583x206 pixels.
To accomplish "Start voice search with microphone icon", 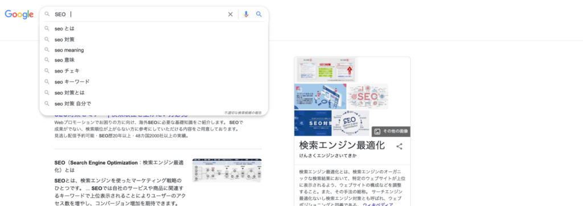I will pyautogui.click(x=246, y=14).
